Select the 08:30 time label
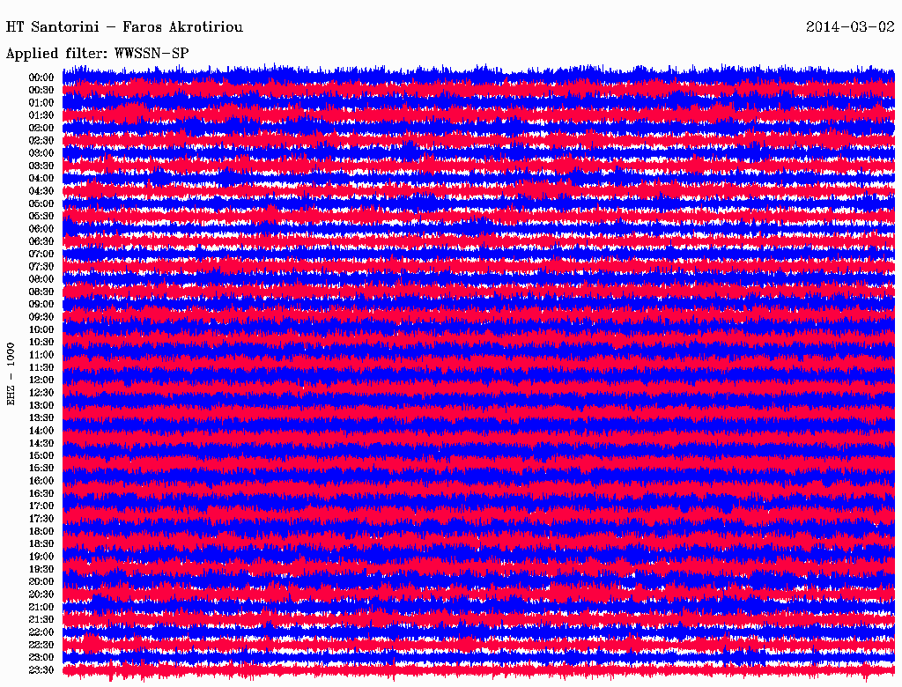 41,292
